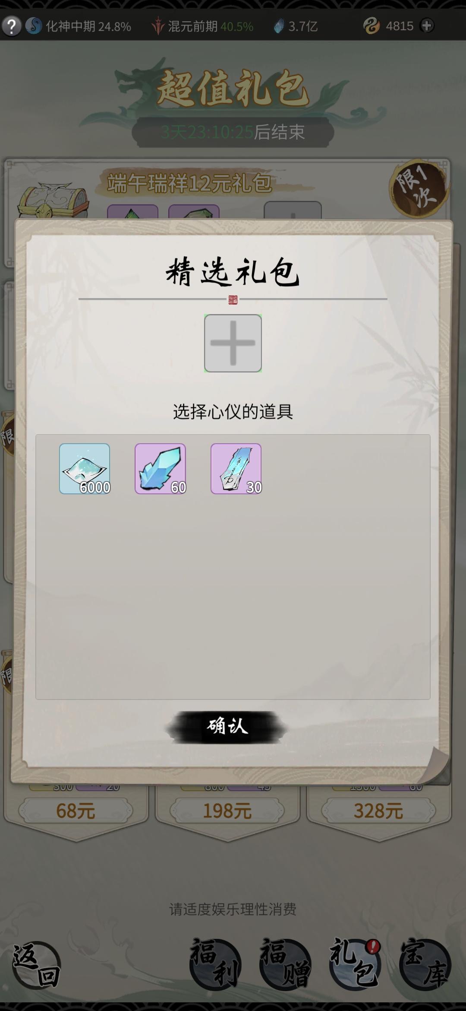Screen dimensions: 466x1011
Task: Buy the 198元 gift pack
Action: 227,811
